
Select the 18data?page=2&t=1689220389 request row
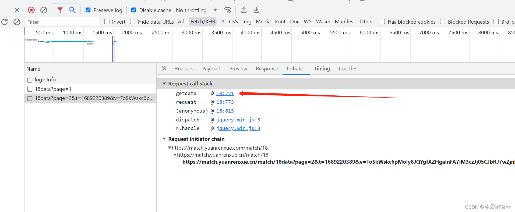click(x=90, y=98)
